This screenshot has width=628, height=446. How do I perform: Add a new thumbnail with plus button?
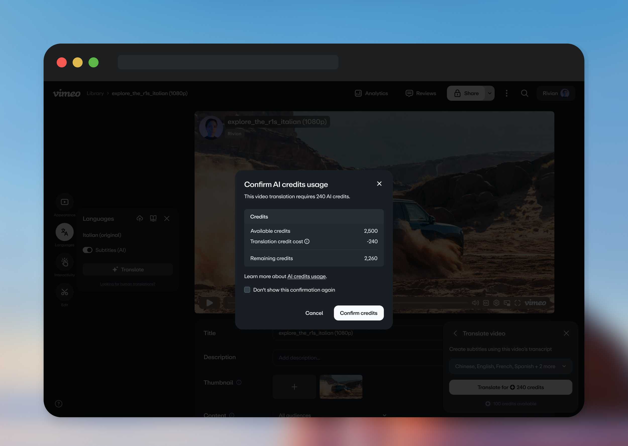(x=294, y=387)
